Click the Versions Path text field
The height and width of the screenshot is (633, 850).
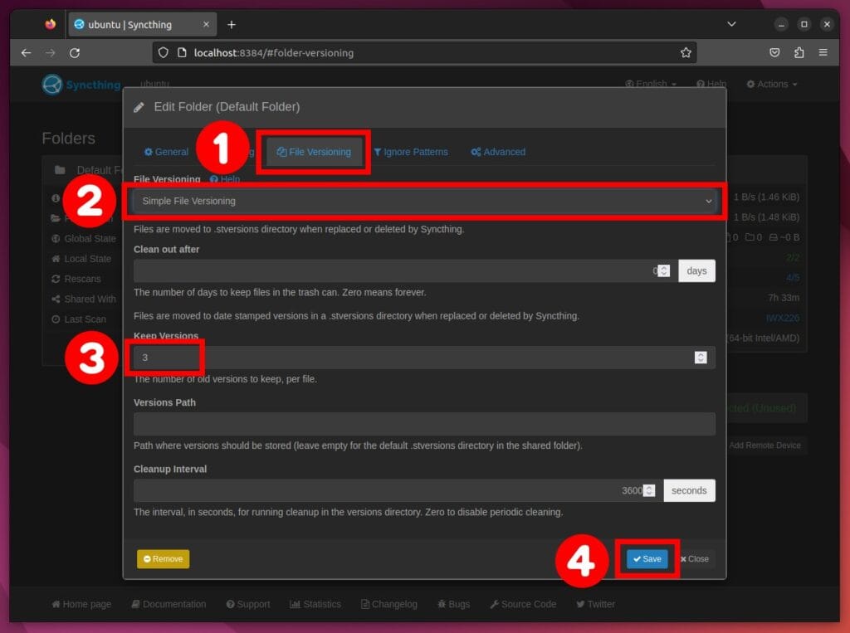tap(424, 424)
